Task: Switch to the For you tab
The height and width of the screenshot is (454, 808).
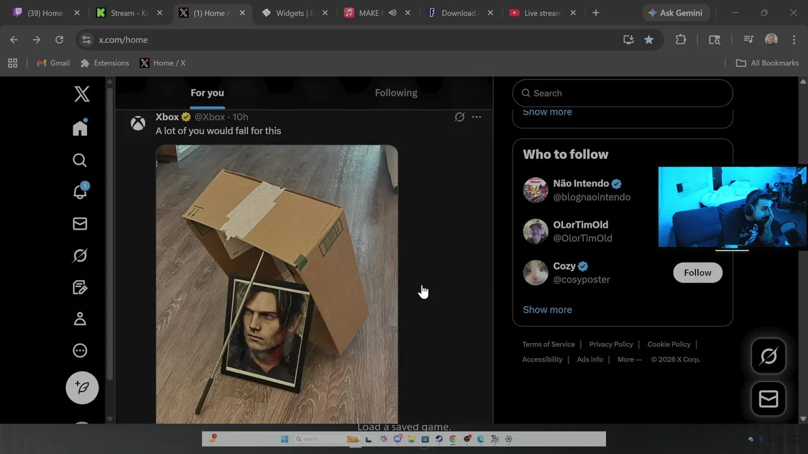Action: [207, 93]
